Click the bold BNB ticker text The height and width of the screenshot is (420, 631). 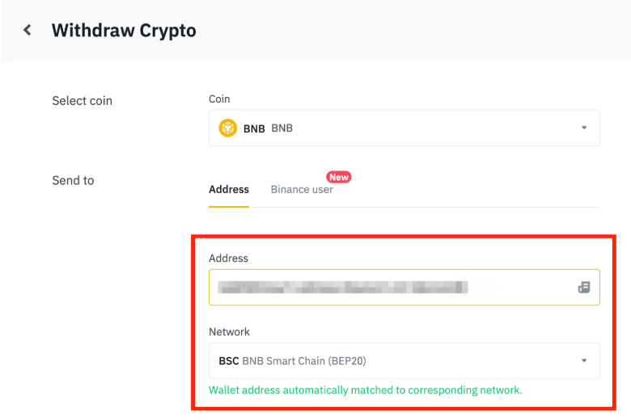[x=254, y=128]
